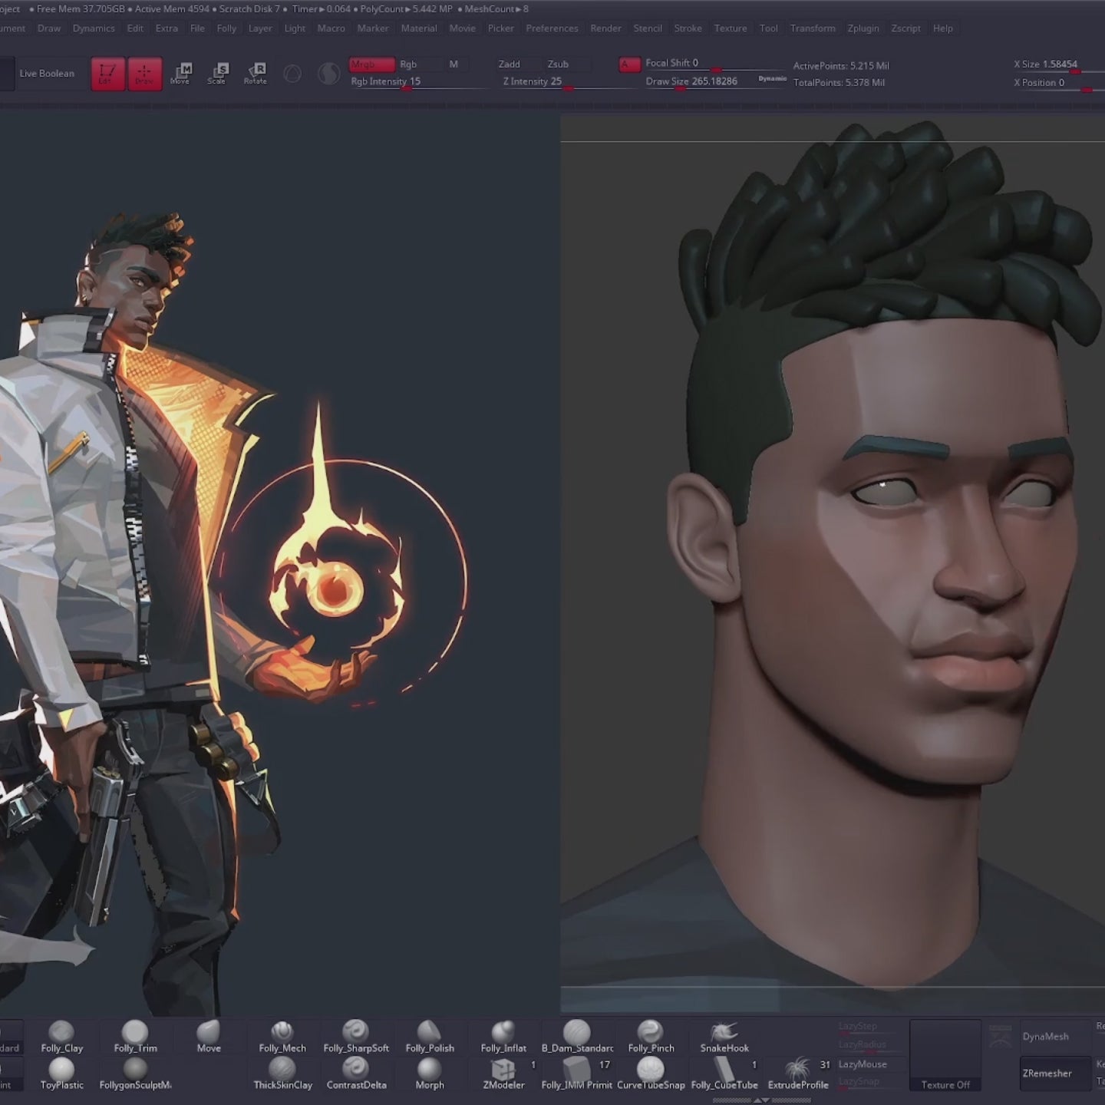Toggle Zsub sculpting mode

coord(566,64)
